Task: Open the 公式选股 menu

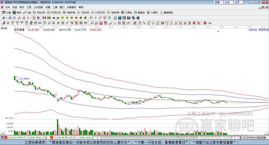Action: [38, 7]
